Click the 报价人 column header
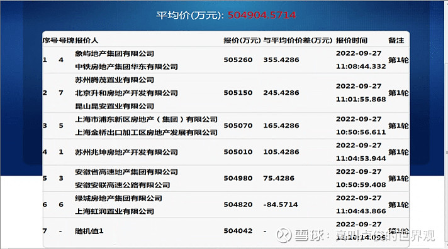The height and width of the screenshot is (249, 448). 87,41
